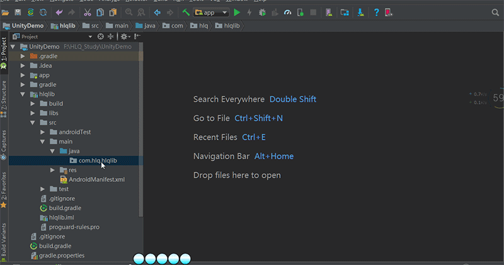
Task: Click the Make Project hammer icon
Action: 186,12
